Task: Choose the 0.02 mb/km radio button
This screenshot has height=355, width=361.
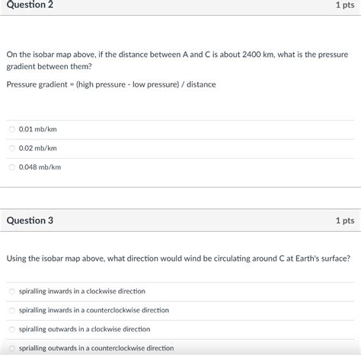Action: pos(12,148)
